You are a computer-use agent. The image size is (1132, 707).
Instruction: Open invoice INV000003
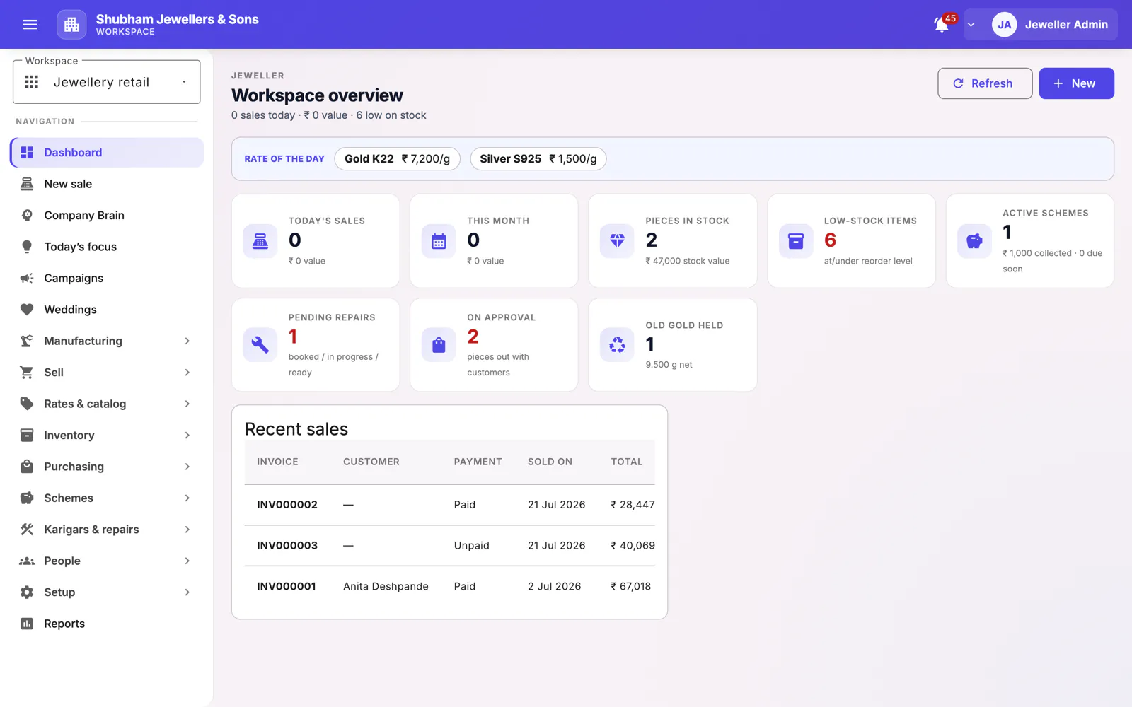coord(287,546)
